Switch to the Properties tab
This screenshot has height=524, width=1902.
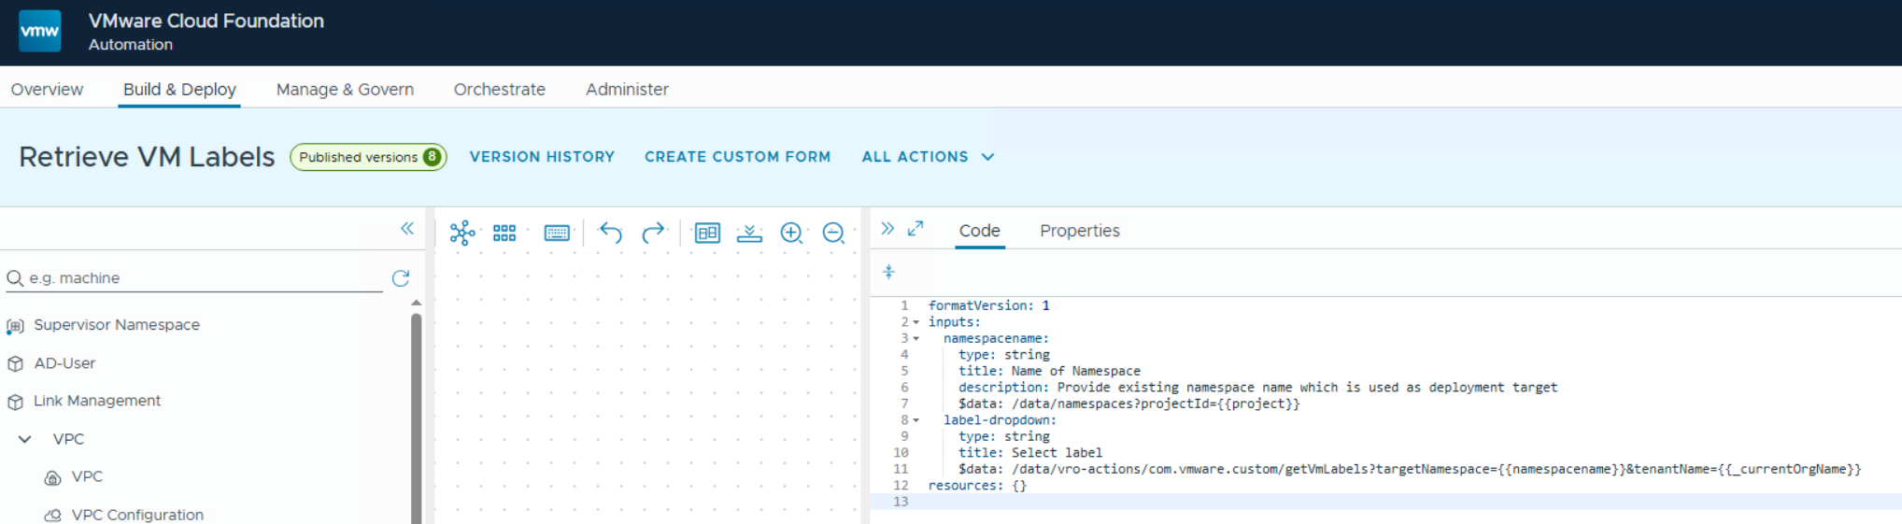1080,231
